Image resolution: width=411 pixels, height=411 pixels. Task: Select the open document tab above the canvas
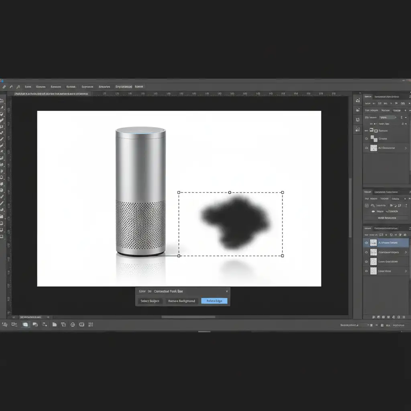tap(51, 94)
